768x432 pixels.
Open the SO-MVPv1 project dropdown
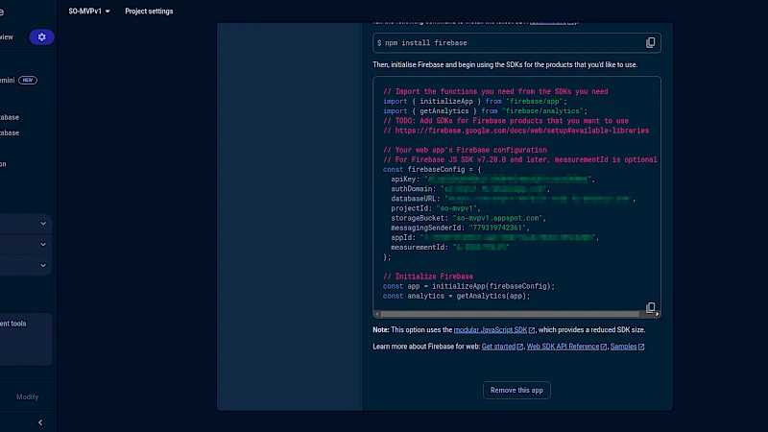coord(89,11)
